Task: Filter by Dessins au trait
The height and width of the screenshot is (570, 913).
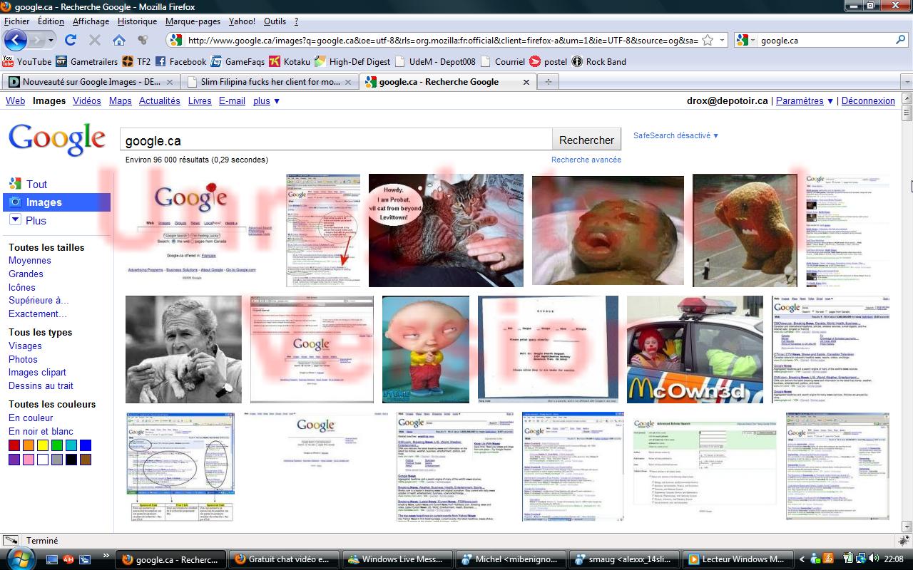Action: [41, 385]
